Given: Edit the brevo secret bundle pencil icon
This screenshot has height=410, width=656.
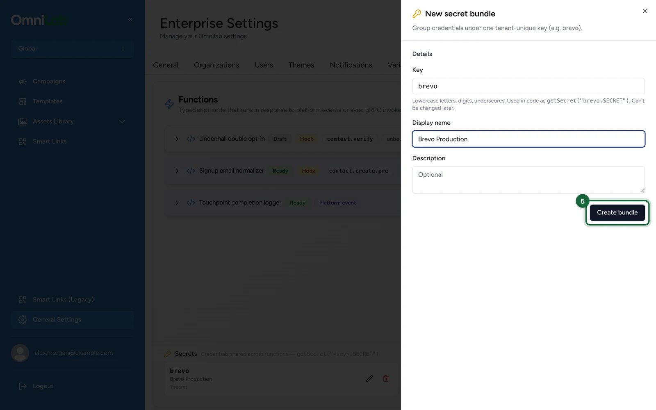Looking at the screenshot, I should tap(369, 378).
